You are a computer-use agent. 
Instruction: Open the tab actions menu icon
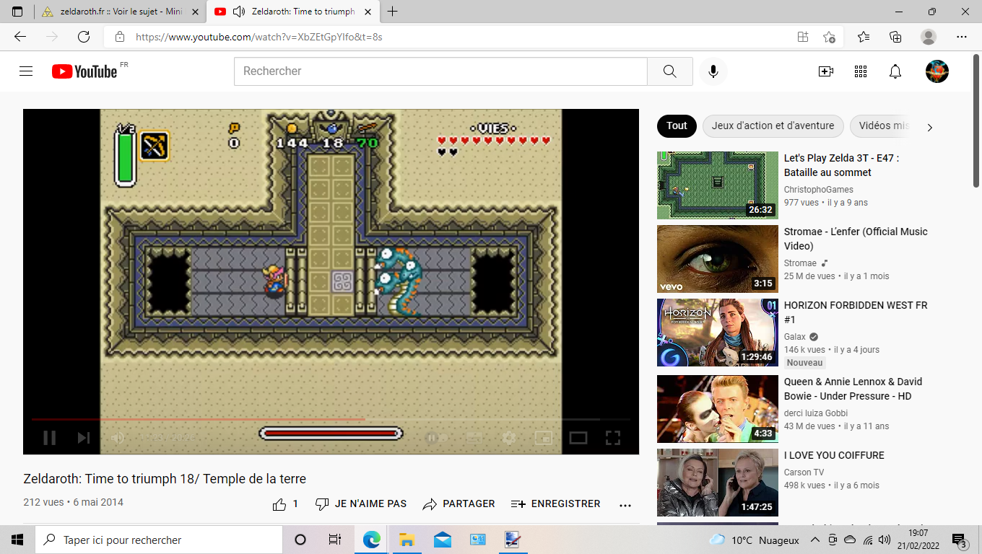pyautogui.click(x=17, y=12)
